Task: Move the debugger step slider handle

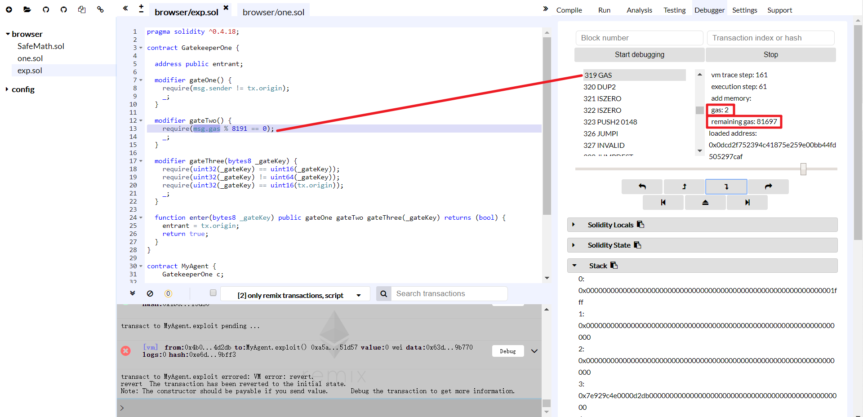Action: point(803,169)
